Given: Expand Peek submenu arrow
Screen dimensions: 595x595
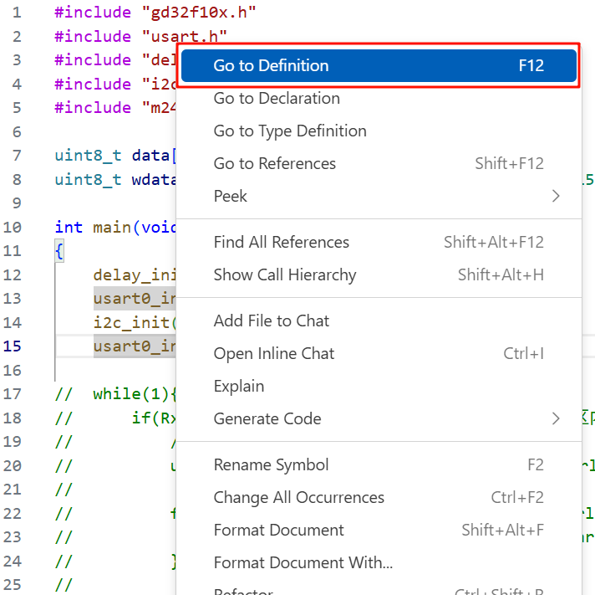Looking at the screenshot, I should point(556,197).
